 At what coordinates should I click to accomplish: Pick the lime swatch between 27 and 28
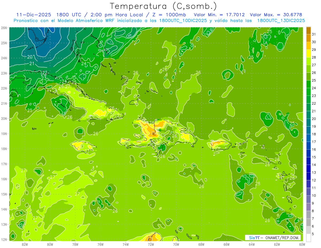click(x=308, y=61)
